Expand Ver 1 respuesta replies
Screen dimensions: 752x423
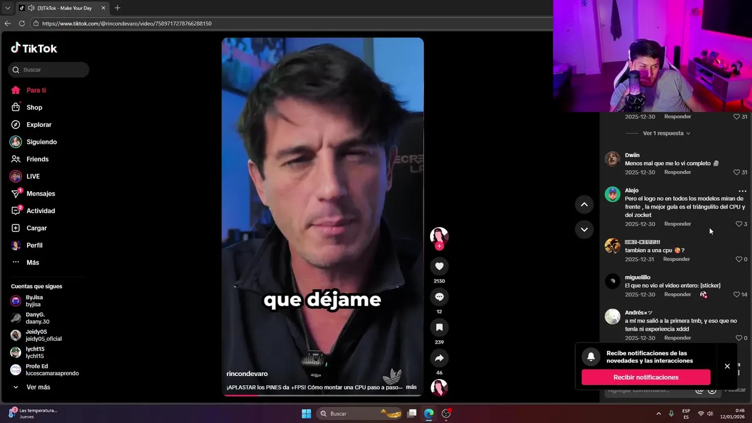pyautogui.click(x=666, y=133)
